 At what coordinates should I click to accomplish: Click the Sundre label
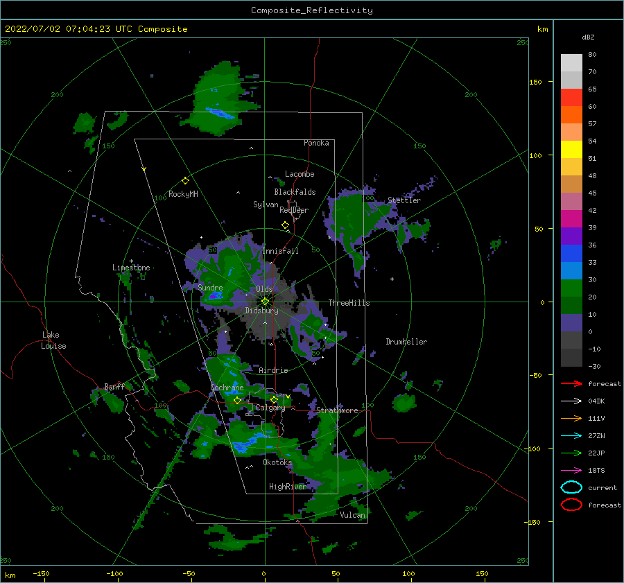point(210,287)
